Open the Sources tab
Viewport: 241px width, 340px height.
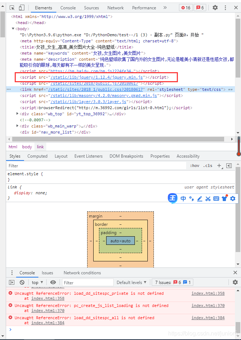pos(91,8)
